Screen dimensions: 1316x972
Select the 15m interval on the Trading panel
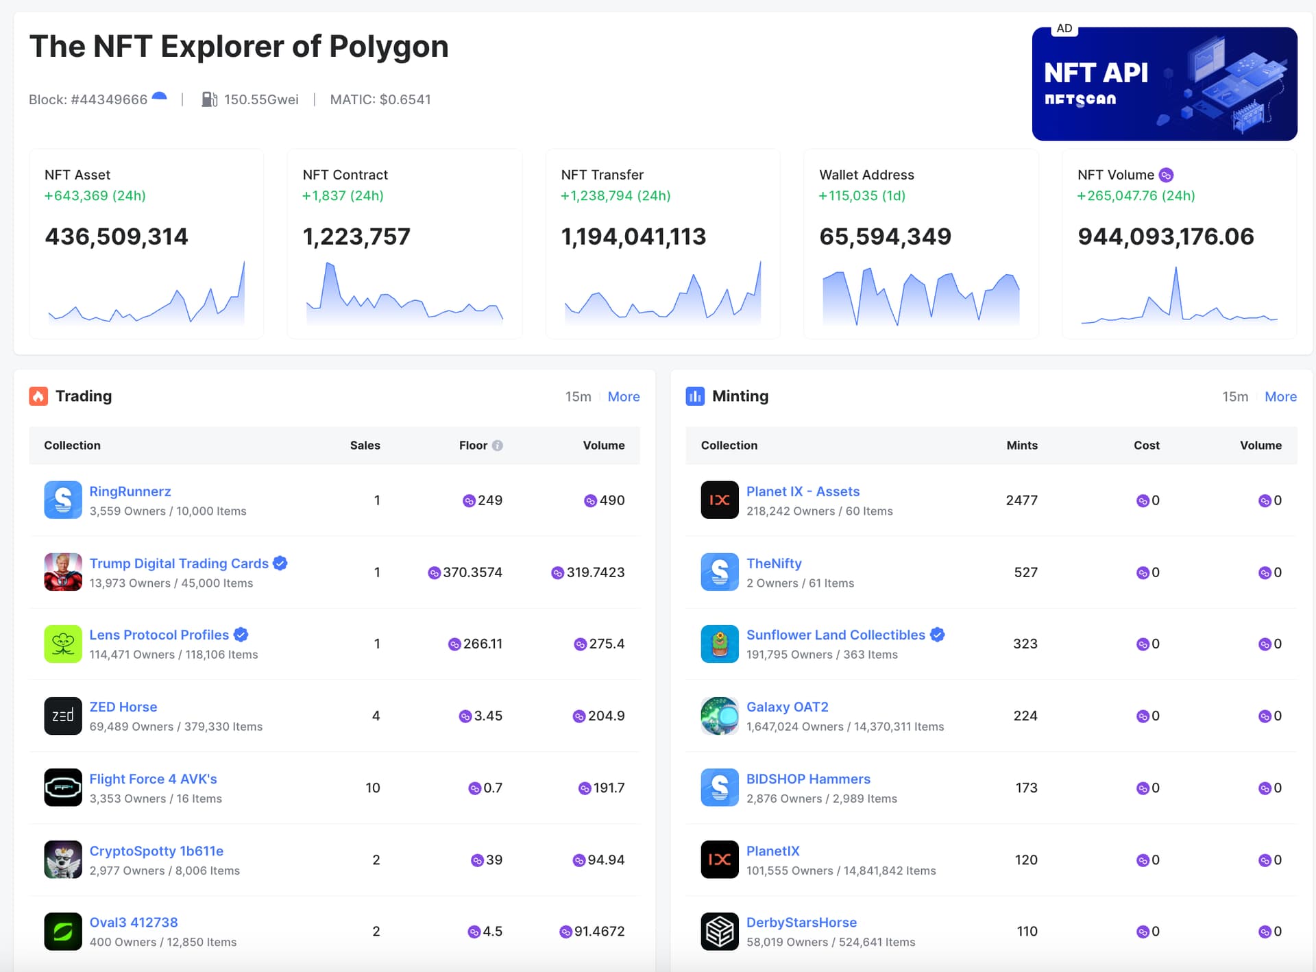[x=578, y=396]
